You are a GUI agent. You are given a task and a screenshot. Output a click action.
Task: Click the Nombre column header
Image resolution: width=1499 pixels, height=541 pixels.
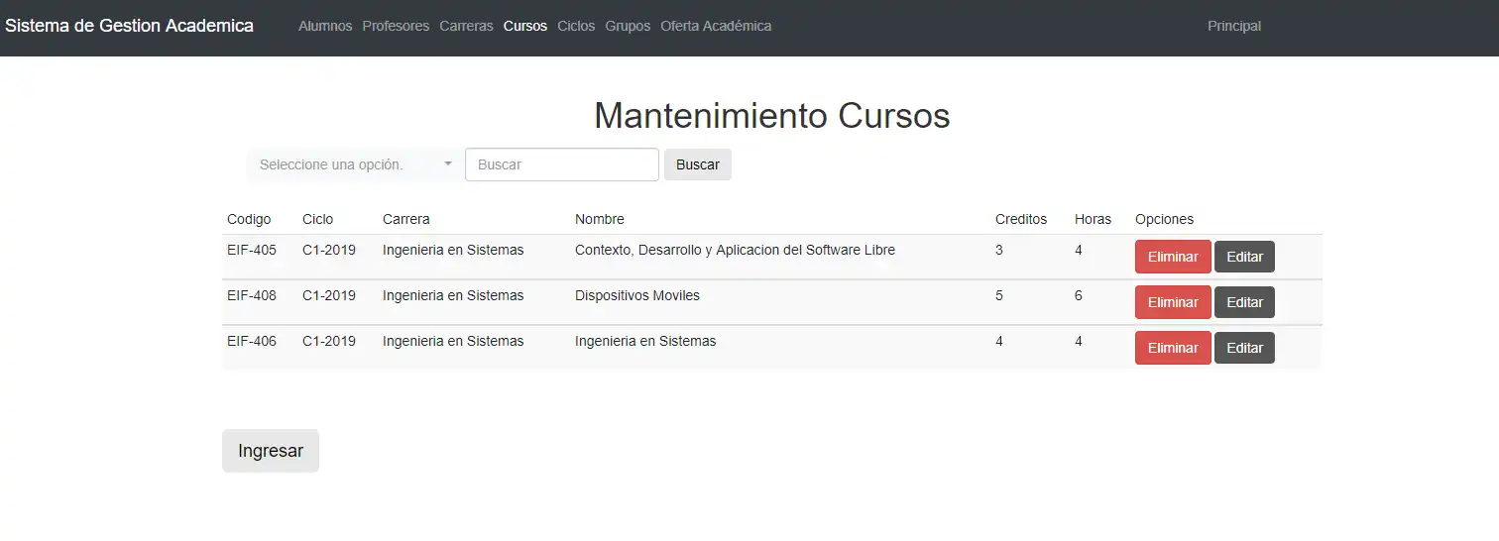[x=600, y=219]
